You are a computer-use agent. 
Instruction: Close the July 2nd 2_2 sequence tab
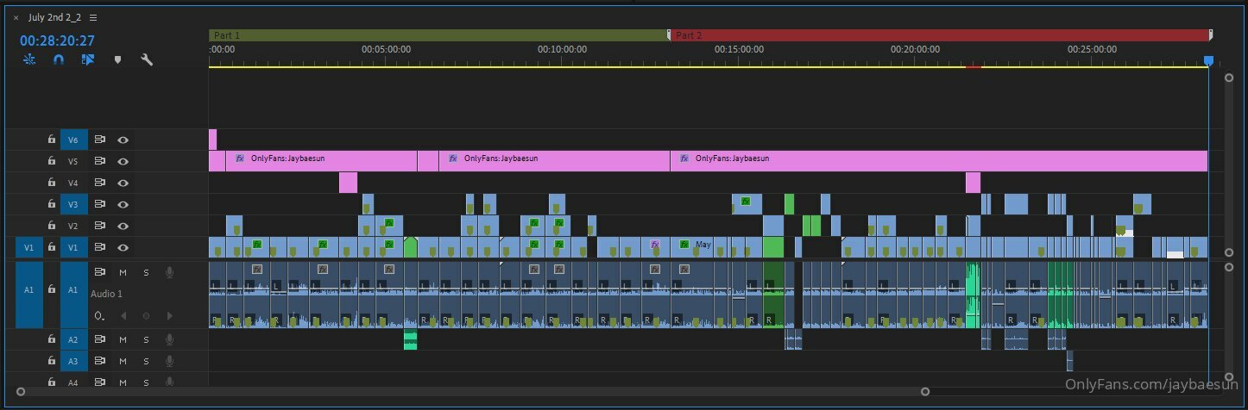point(16,17)
